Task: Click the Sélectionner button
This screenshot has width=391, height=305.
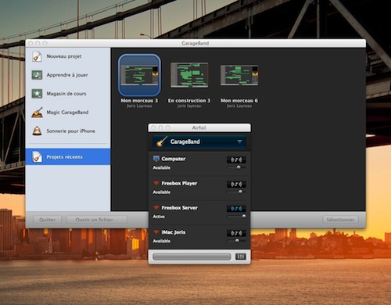Action: (340, 220)
